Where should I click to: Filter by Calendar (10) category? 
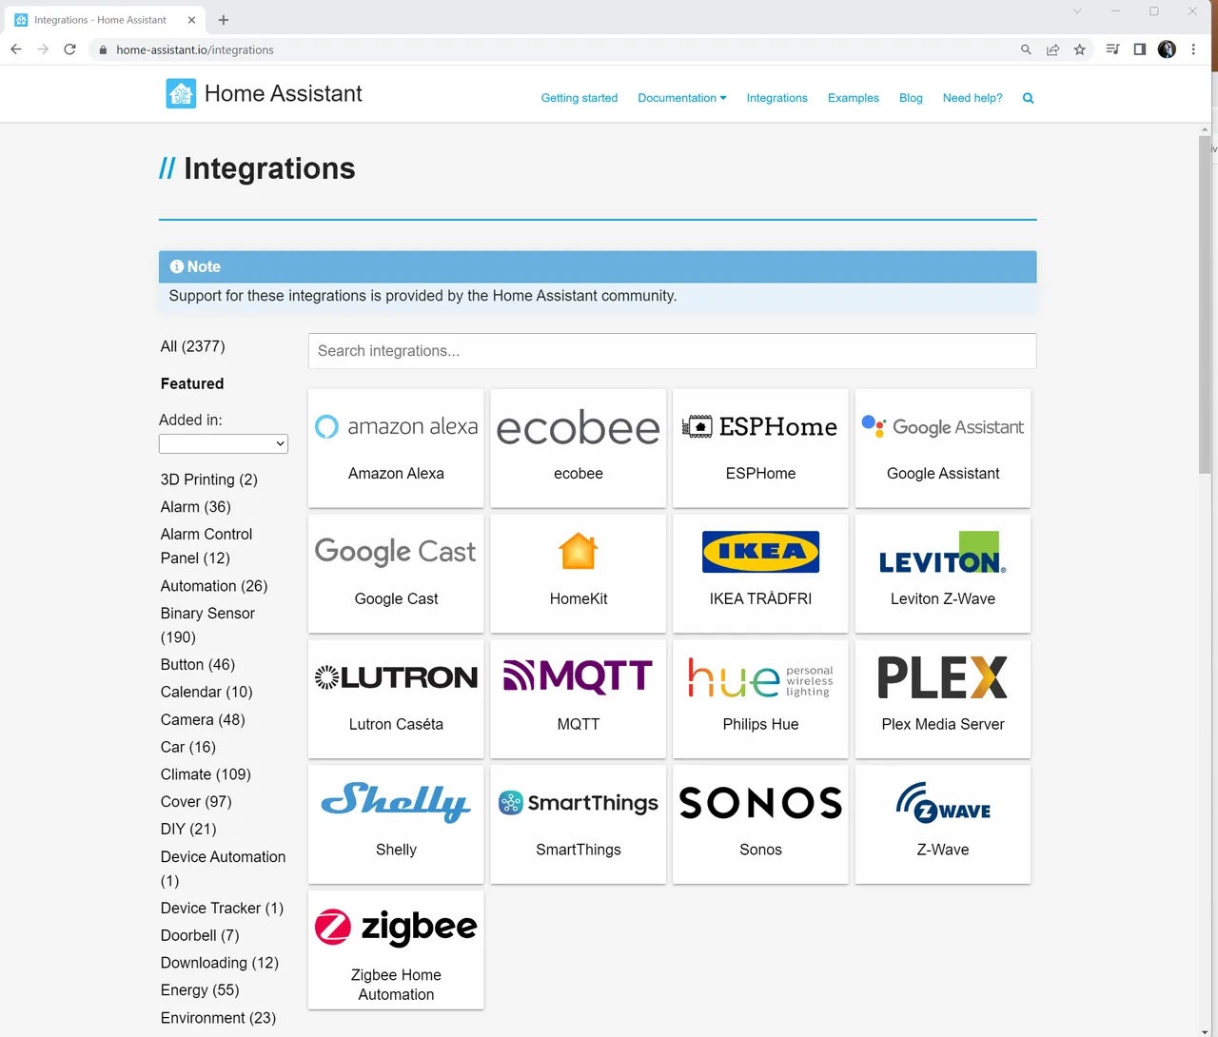tap(206, 692)
